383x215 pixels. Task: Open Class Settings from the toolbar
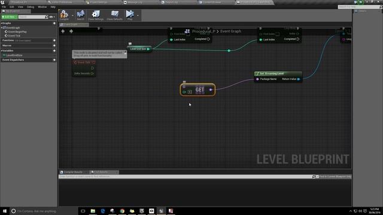tap(96, 15)
